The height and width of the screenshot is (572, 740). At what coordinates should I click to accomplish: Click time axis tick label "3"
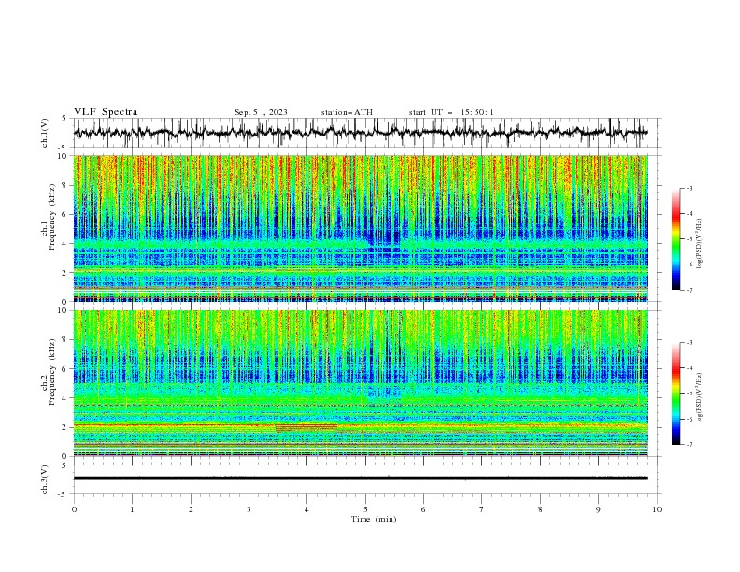click(249, 509)
